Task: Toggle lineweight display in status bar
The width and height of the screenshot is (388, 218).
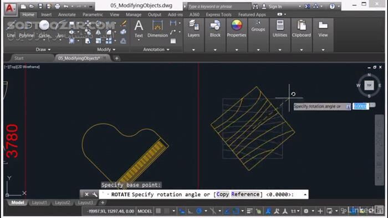Action: [249, 211]
